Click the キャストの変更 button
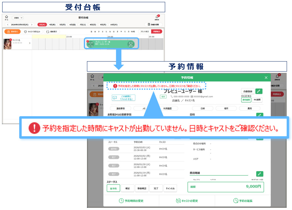This screenshot has height=210, width=292. click(187, 201)
